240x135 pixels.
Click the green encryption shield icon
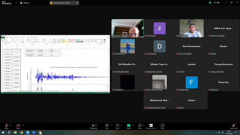(210, 3)
